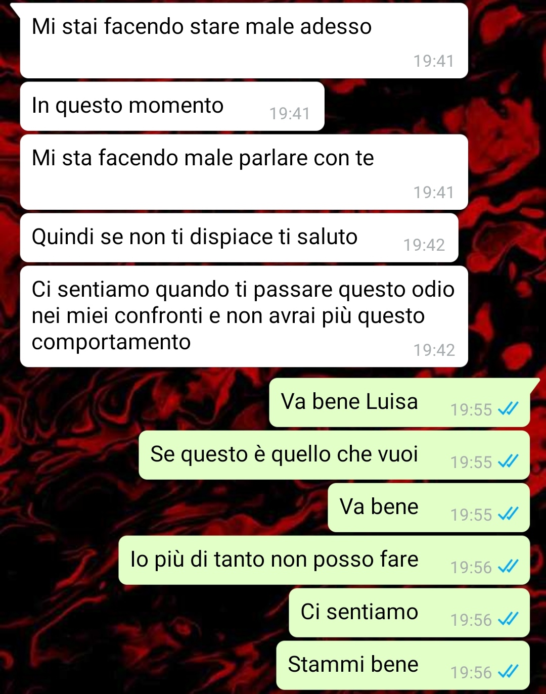This screenshot has height=694, width=546.
Task: Tap the 19:42 timestamp on the 'comportamento' message
Action: point(434,350)
